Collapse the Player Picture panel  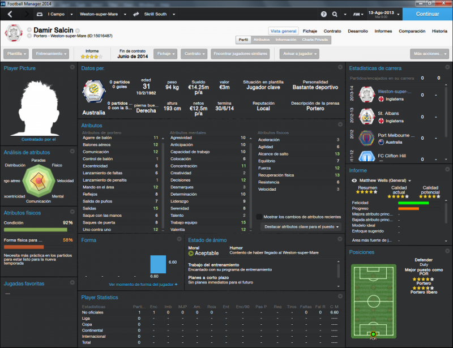pyautogui.click(x=72, y=67)
